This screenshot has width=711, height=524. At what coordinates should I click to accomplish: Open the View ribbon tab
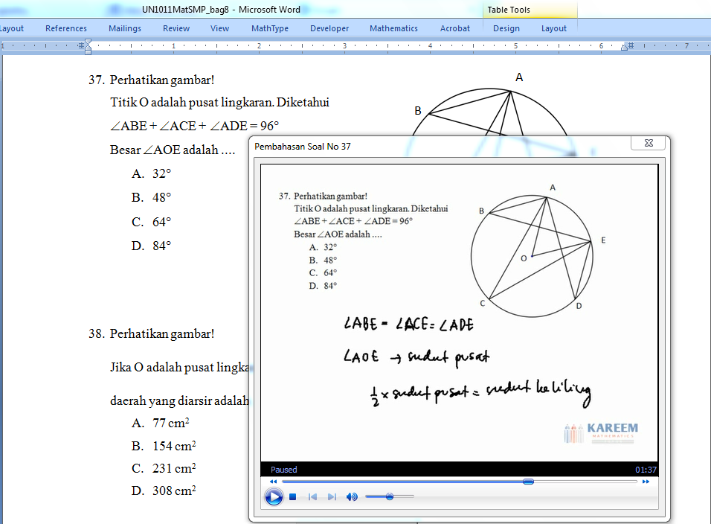pyautogui.click(x=219, y=28)
